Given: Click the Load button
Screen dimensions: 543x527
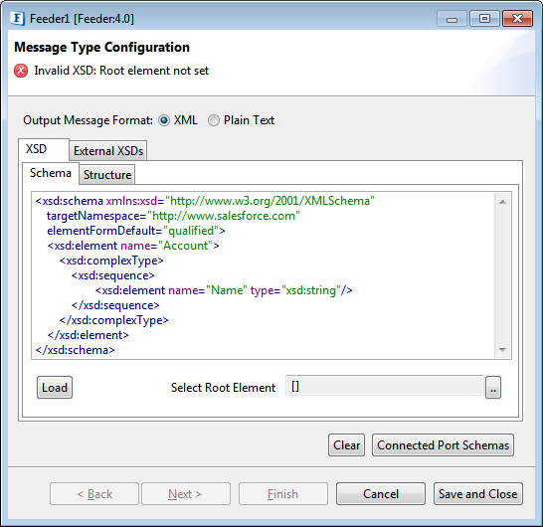Looking at the screenshot, I should point(55,388).
